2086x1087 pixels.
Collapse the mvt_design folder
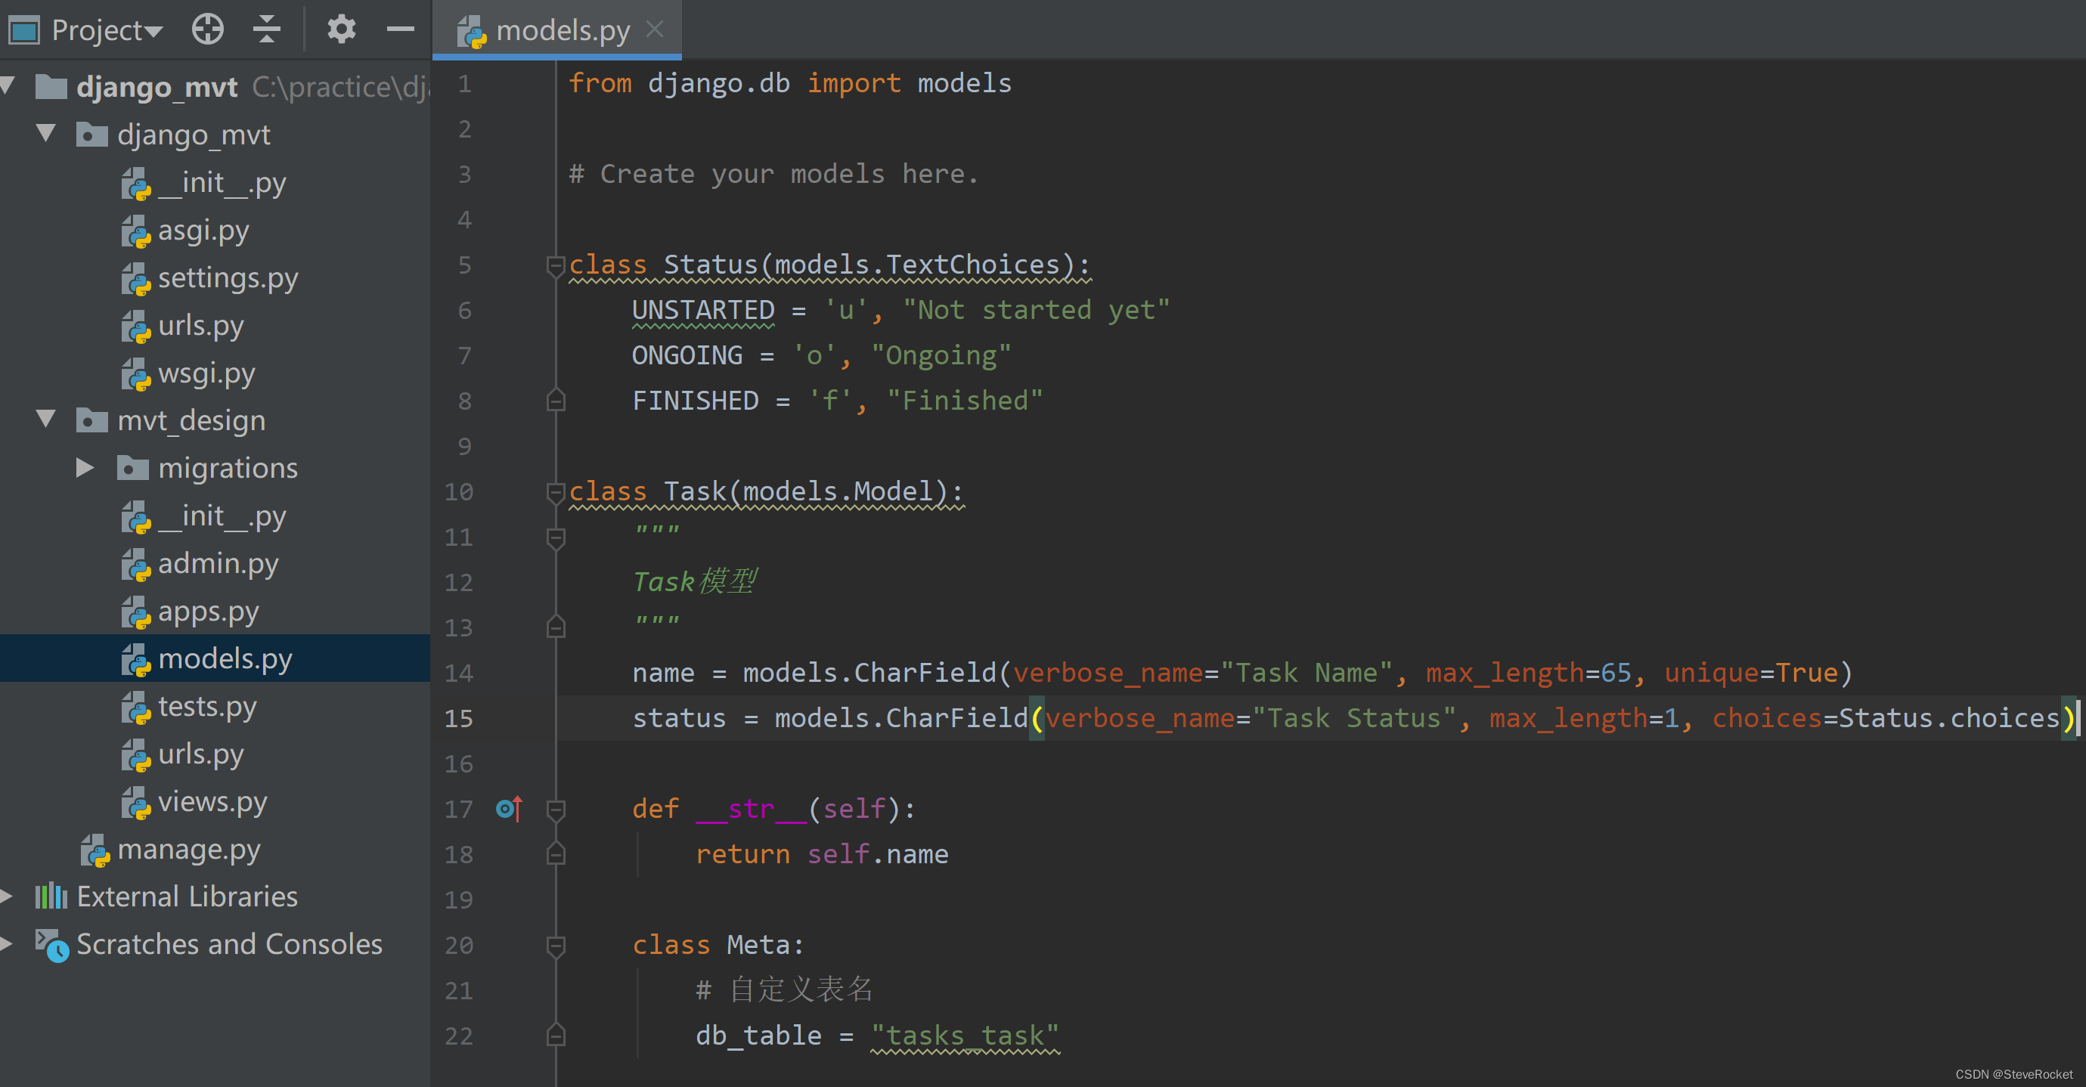pyautogui.click(x=45, y=420)
